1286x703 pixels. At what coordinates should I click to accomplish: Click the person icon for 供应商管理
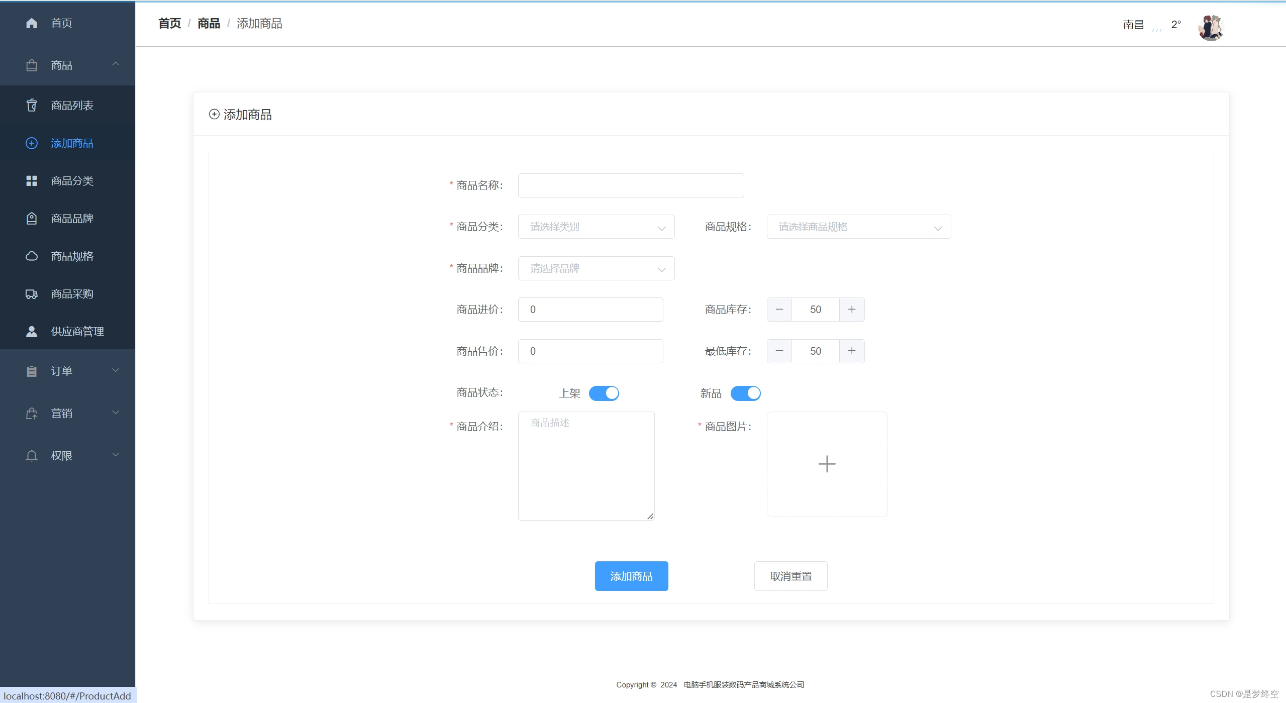(32, 332)
